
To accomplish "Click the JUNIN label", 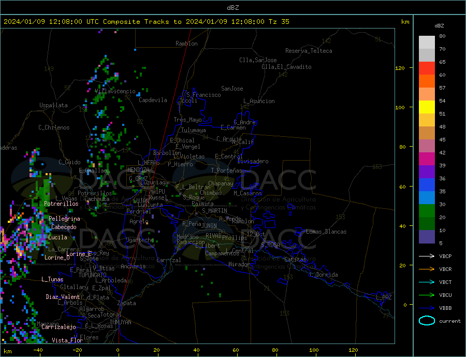I will (x=209, y=226).
